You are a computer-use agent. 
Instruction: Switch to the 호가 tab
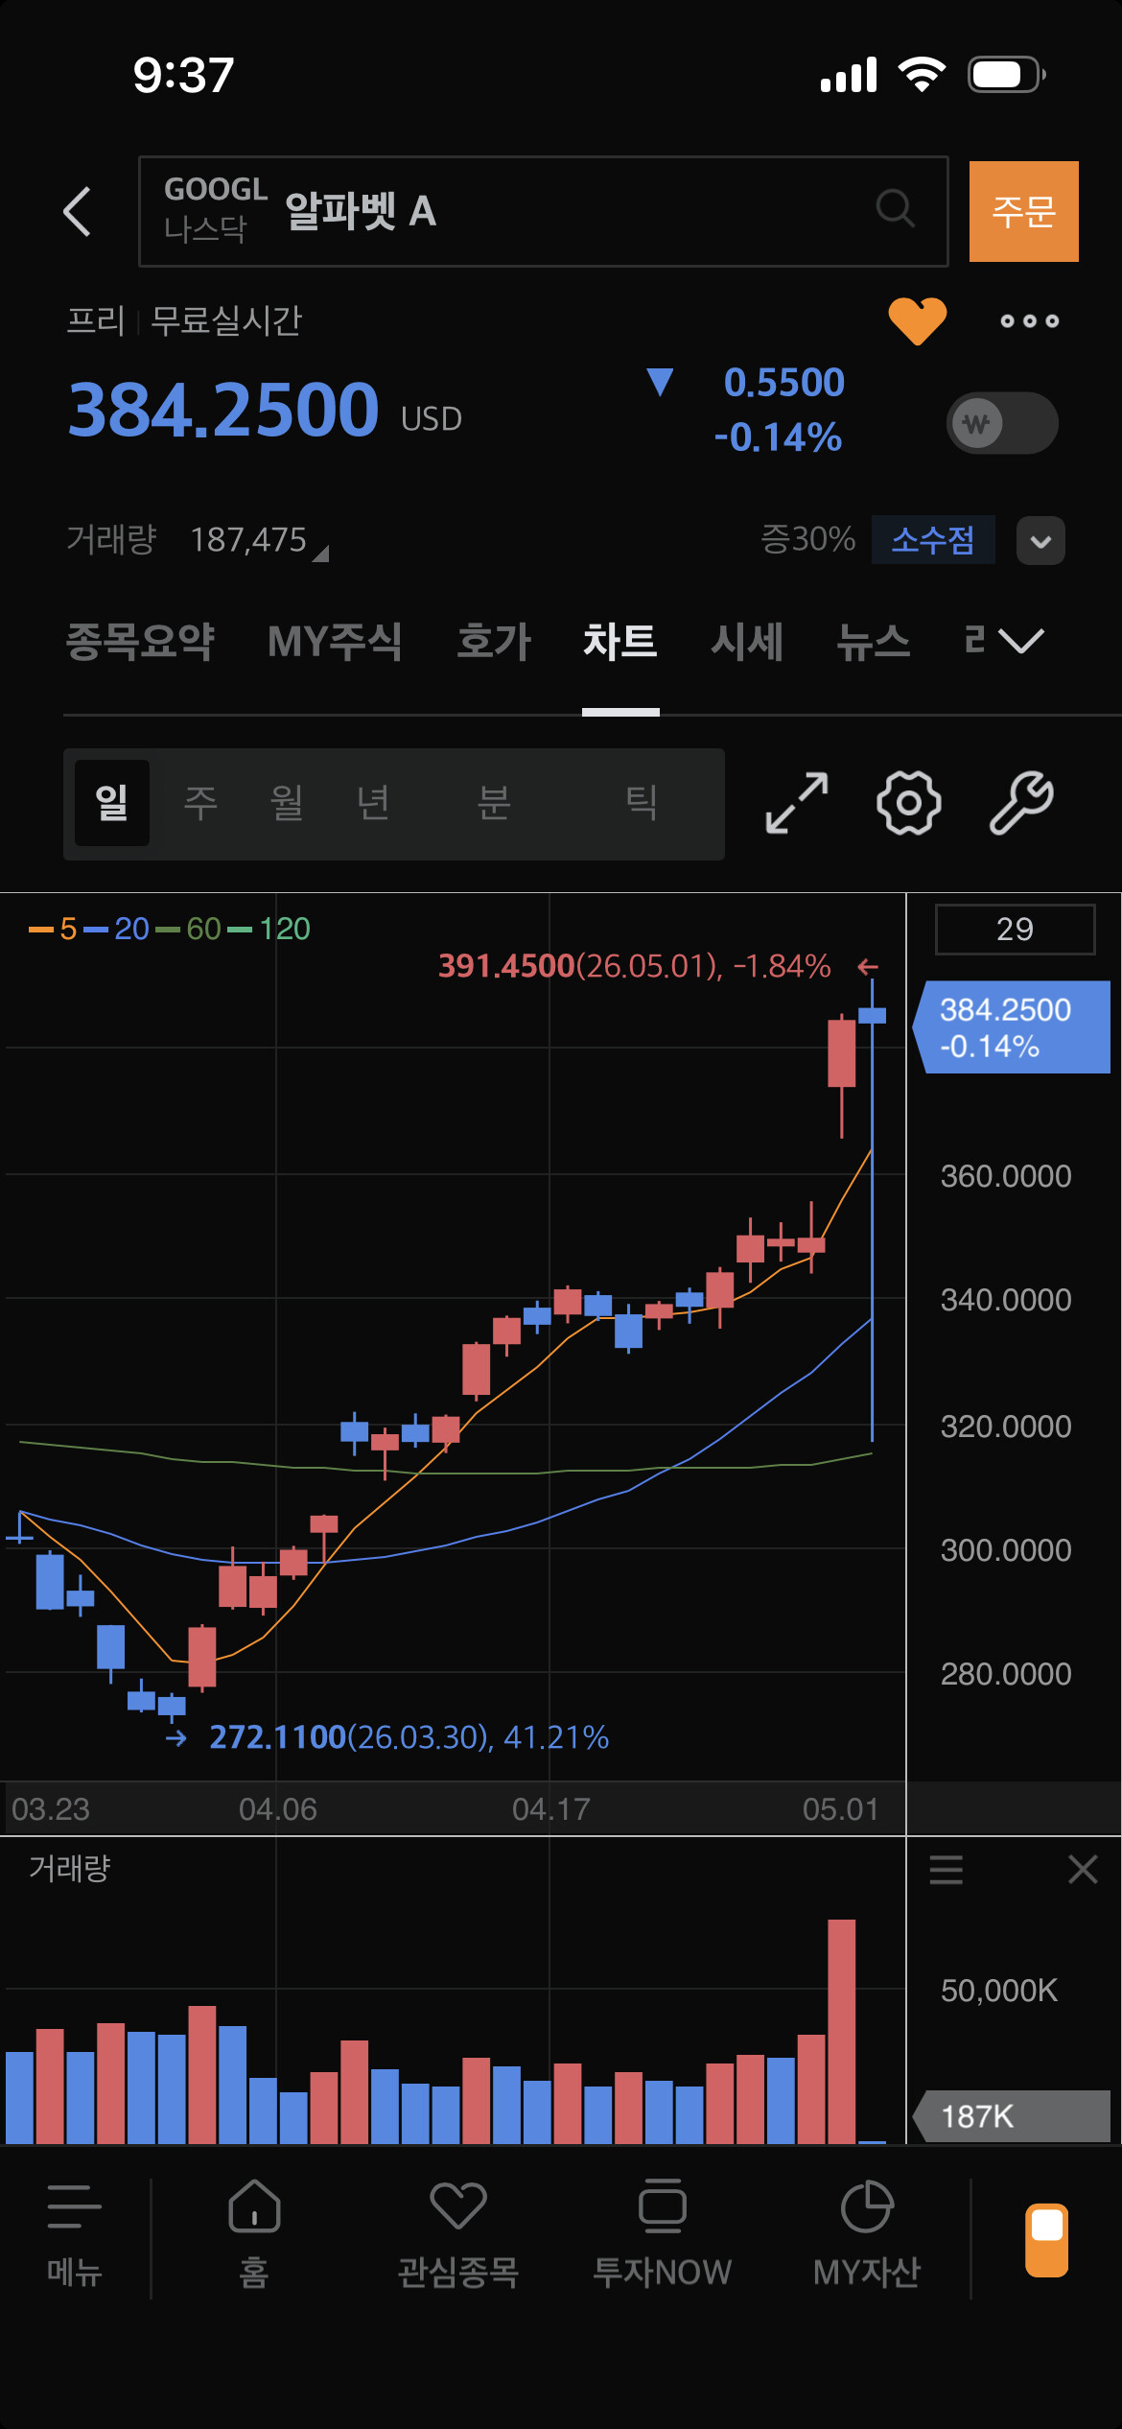494,641
